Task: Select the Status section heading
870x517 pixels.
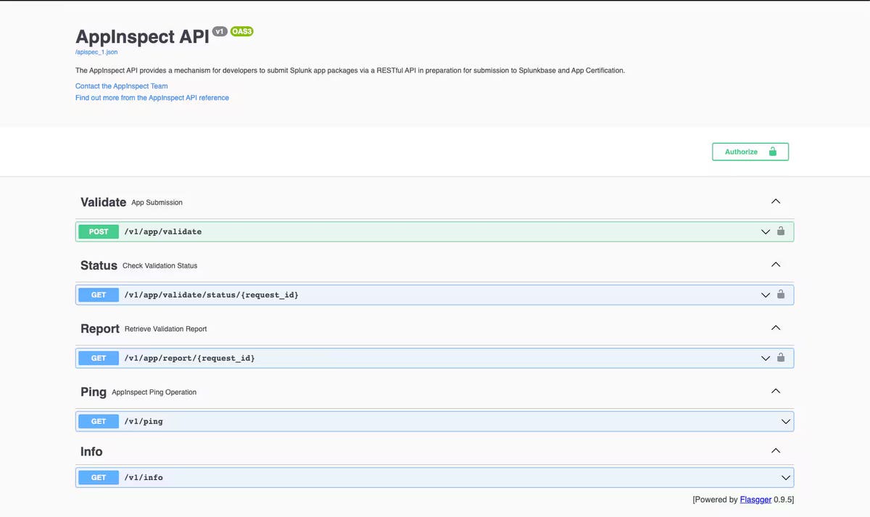Action: click(x=99, y=265)
